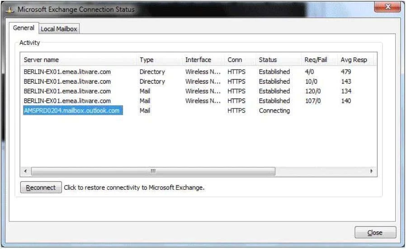The image size is (406, 249).
Task: Click the 134 average response value
Action: click(346, 91)
